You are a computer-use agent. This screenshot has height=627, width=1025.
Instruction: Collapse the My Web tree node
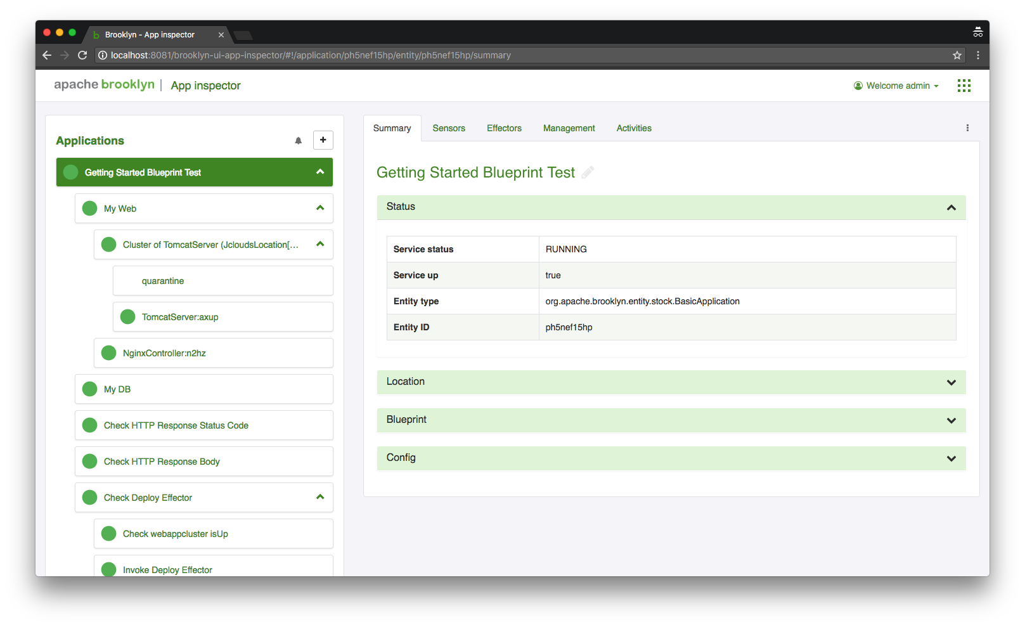320,208
